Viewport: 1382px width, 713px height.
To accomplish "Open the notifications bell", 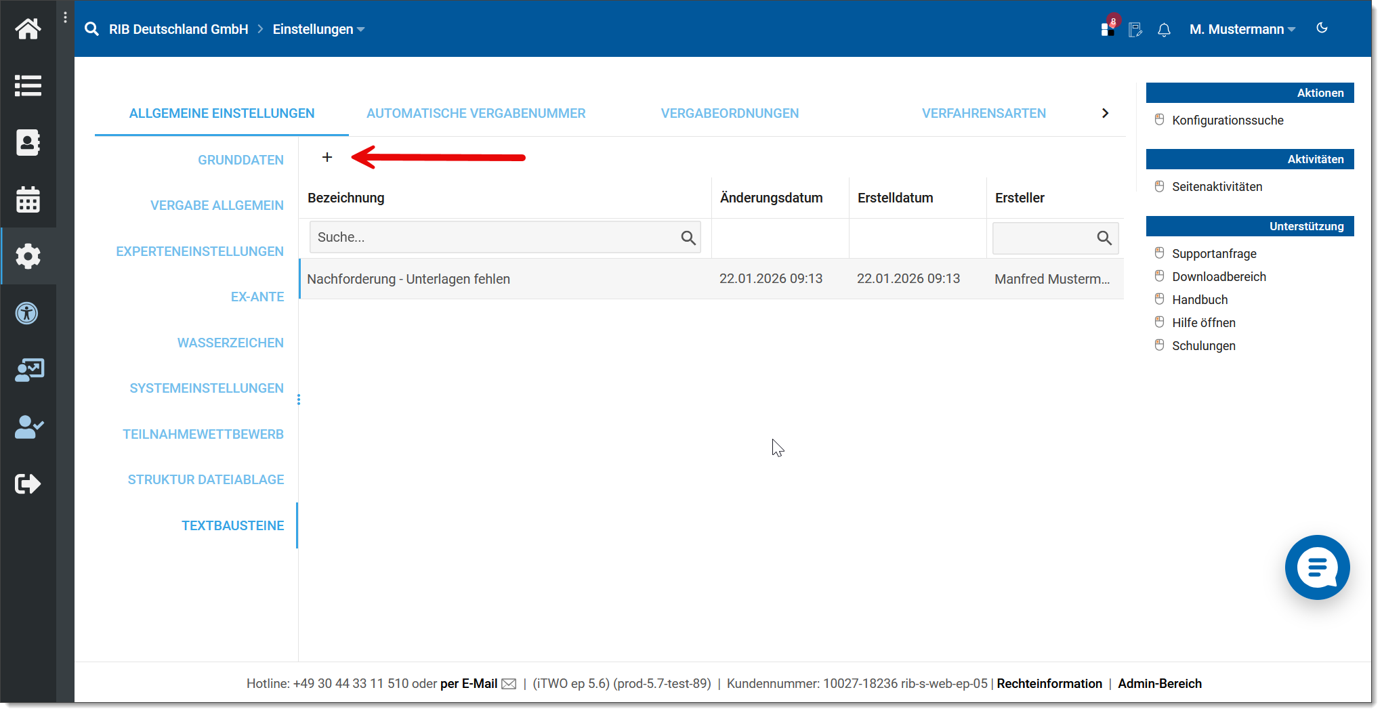I will pyautogui.click(x=1164, y=30).
